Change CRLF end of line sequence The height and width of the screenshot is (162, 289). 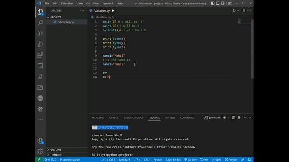pos(147,160)
